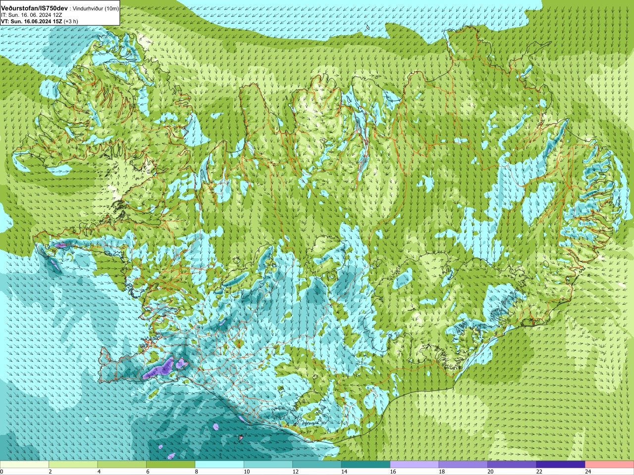The height and width of the screenshot is (475, 634).
Task: Click the "(+3 h)" forecast offset text
Action: click(x=71, y=21)
